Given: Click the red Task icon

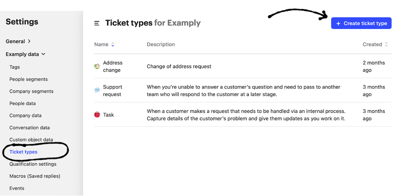Looking at the screenshot, I should pyautogui.click(x=97, y=115).
